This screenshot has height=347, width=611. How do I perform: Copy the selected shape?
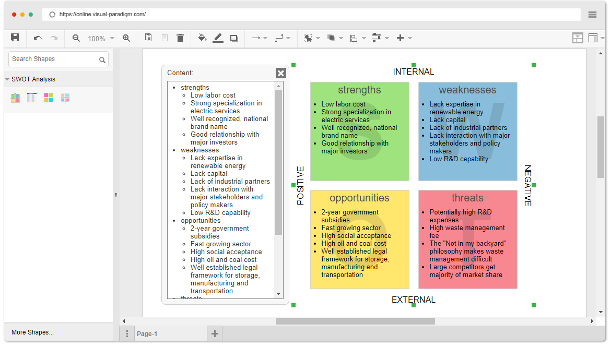tap(148, 38)
